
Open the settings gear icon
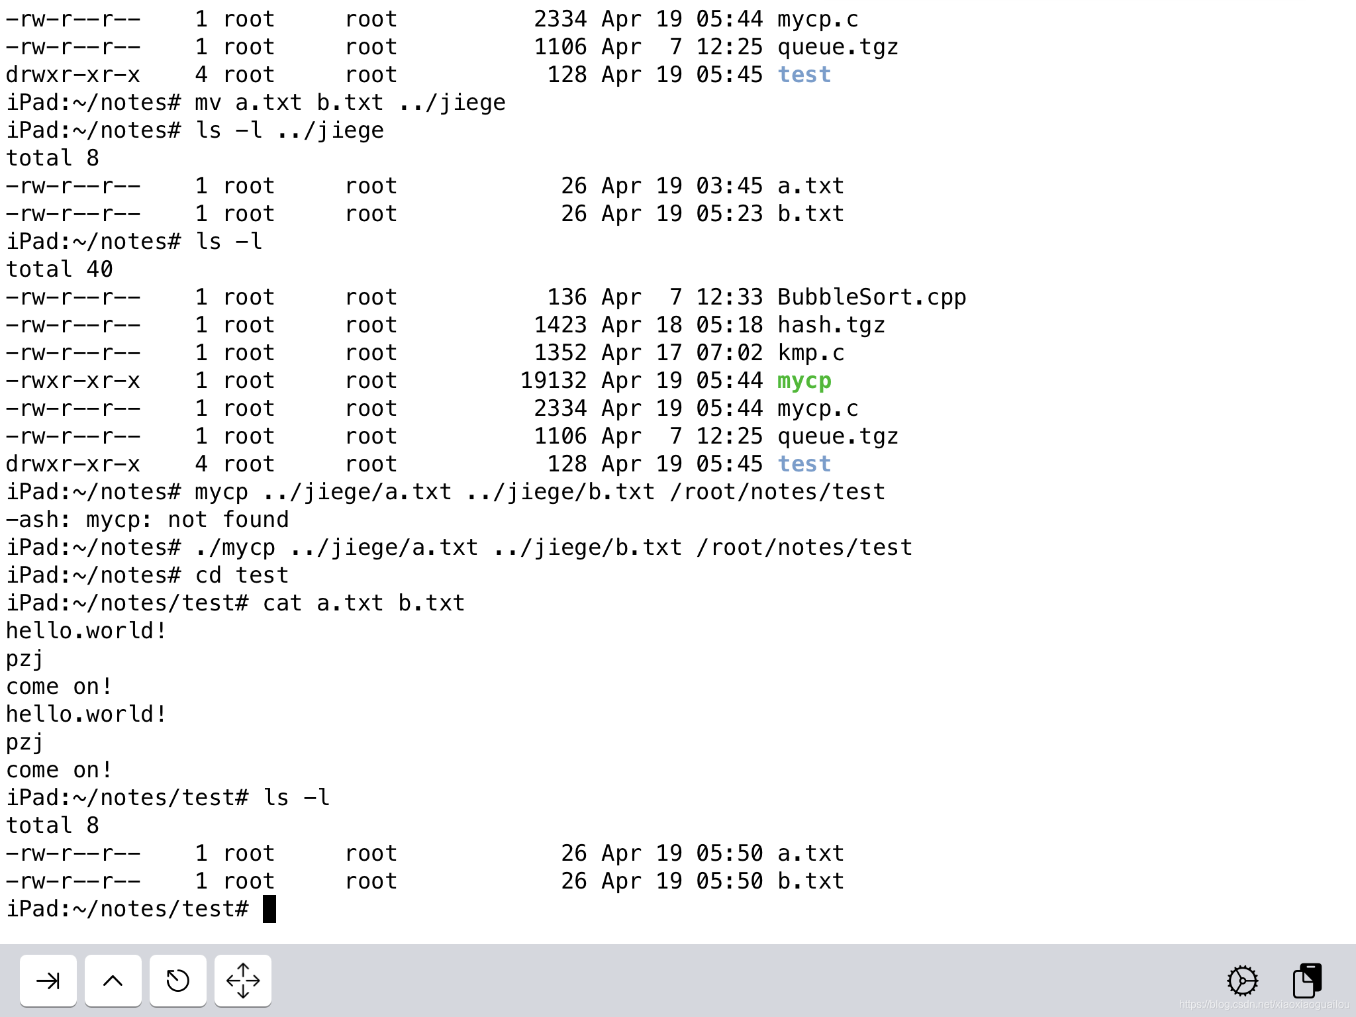point(1242,981)
